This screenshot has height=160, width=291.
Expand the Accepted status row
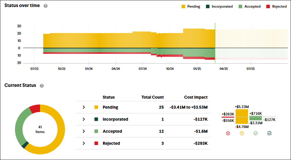(84, 131)
